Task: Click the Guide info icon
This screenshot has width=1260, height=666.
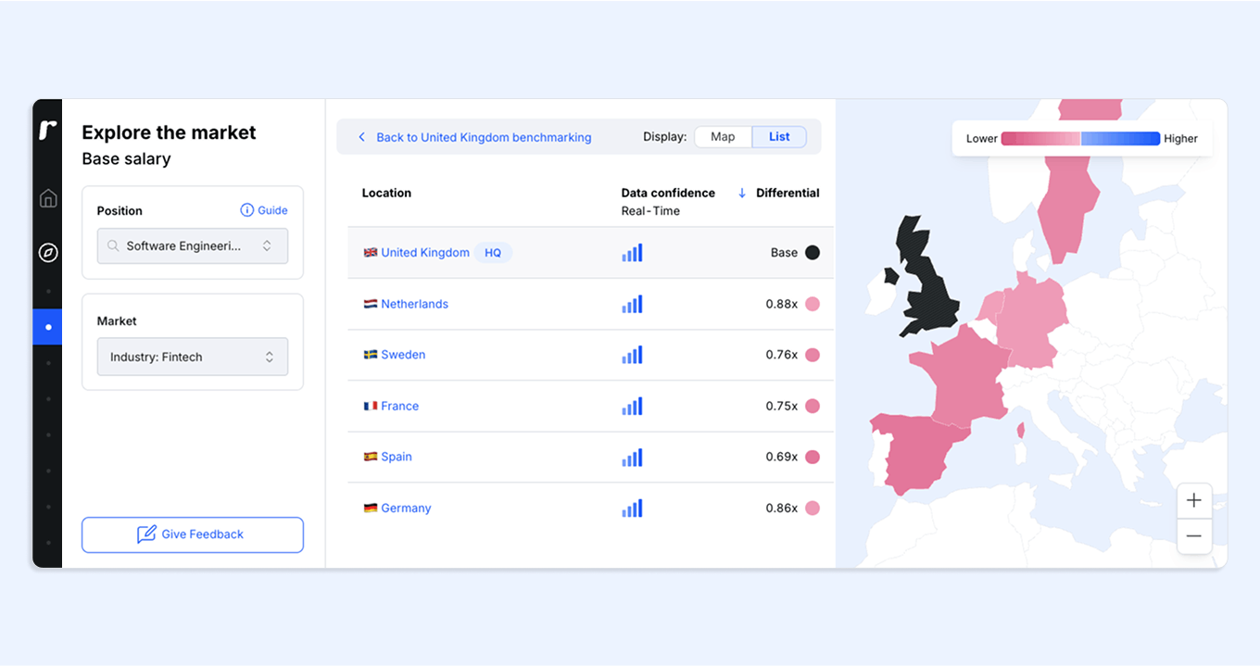Action: 246,210
